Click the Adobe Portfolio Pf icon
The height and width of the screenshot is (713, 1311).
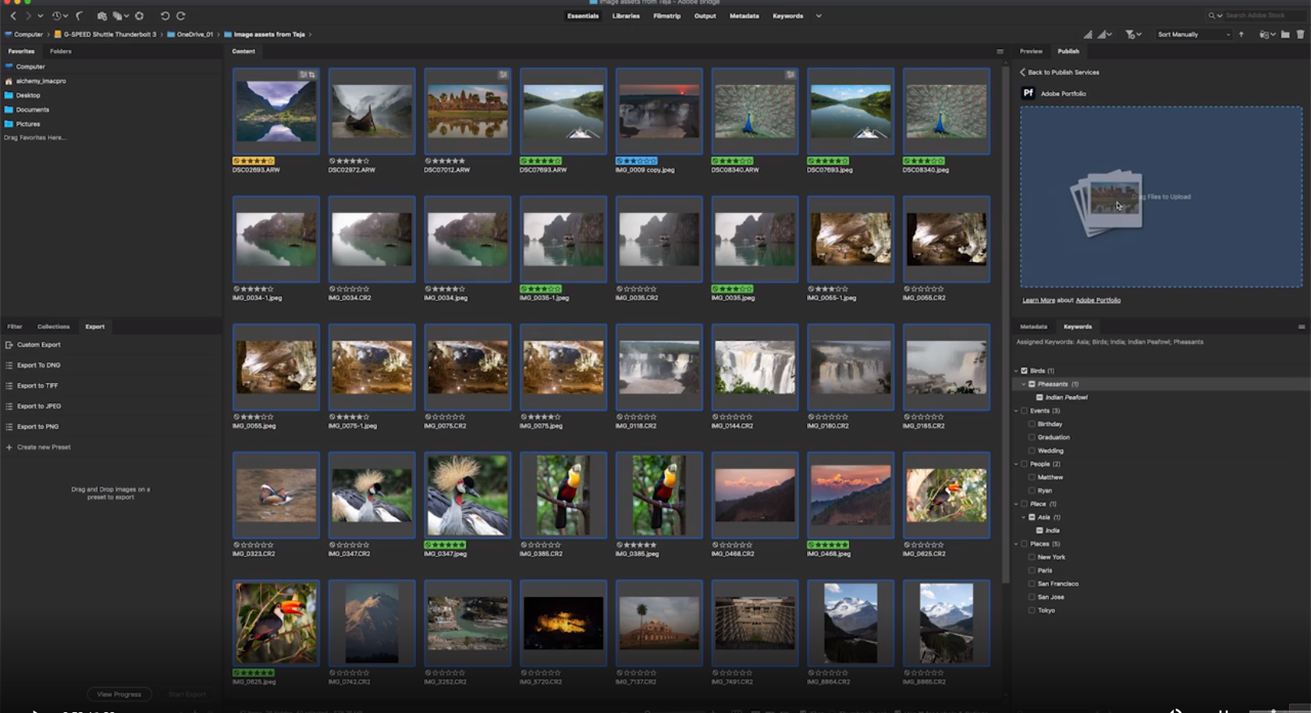pyautogui.click(x=1029, y=93)
